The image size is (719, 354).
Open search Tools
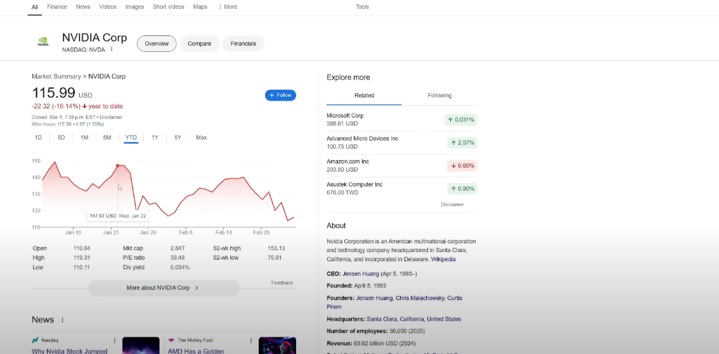362,7
